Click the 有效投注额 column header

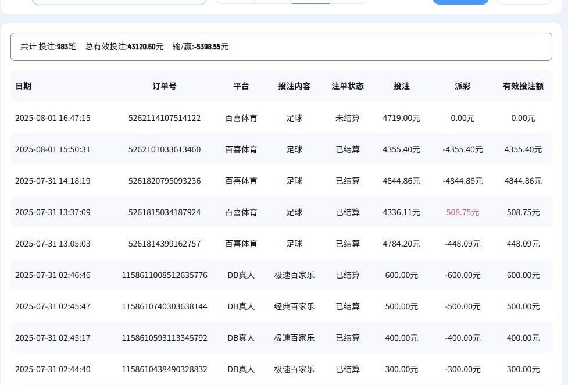click(523, 85)
